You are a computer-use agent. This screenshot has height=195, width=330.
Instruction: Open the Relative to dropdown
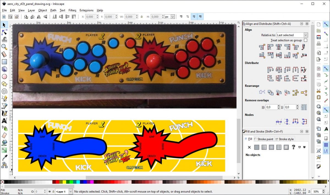click(x=292, y=35)
